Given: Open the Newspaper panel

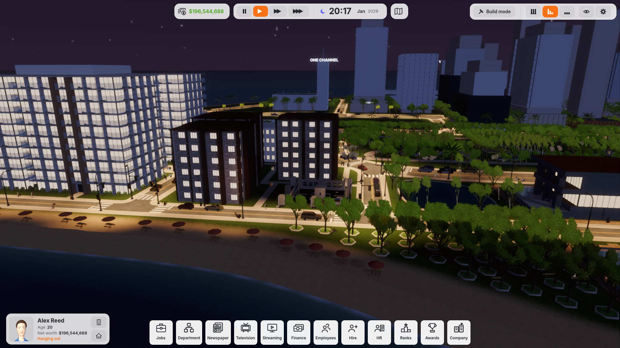Looking at the screenshot, I should tap(218, 332).
